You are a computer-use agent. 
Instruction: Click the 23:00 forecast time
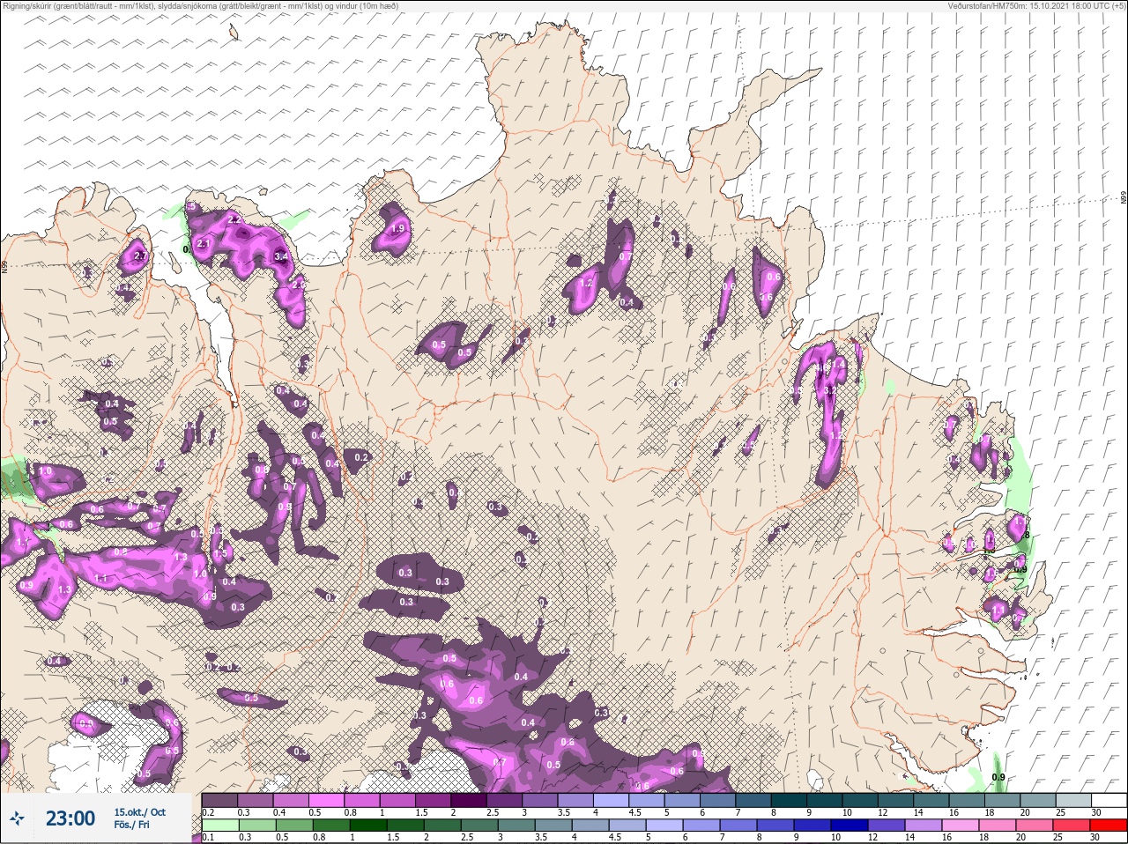[70, 818]
